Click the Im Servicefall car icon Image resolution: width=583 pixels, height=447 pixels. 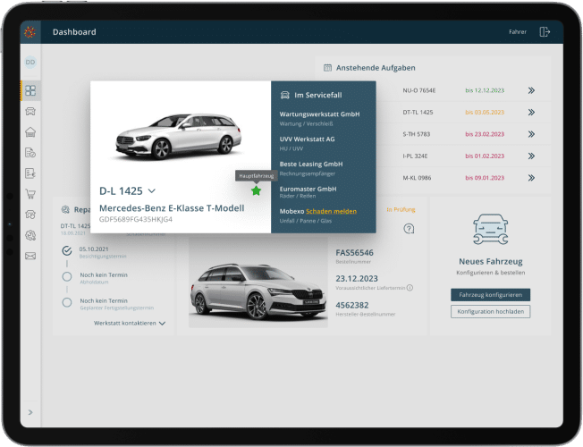pos(285,95)
